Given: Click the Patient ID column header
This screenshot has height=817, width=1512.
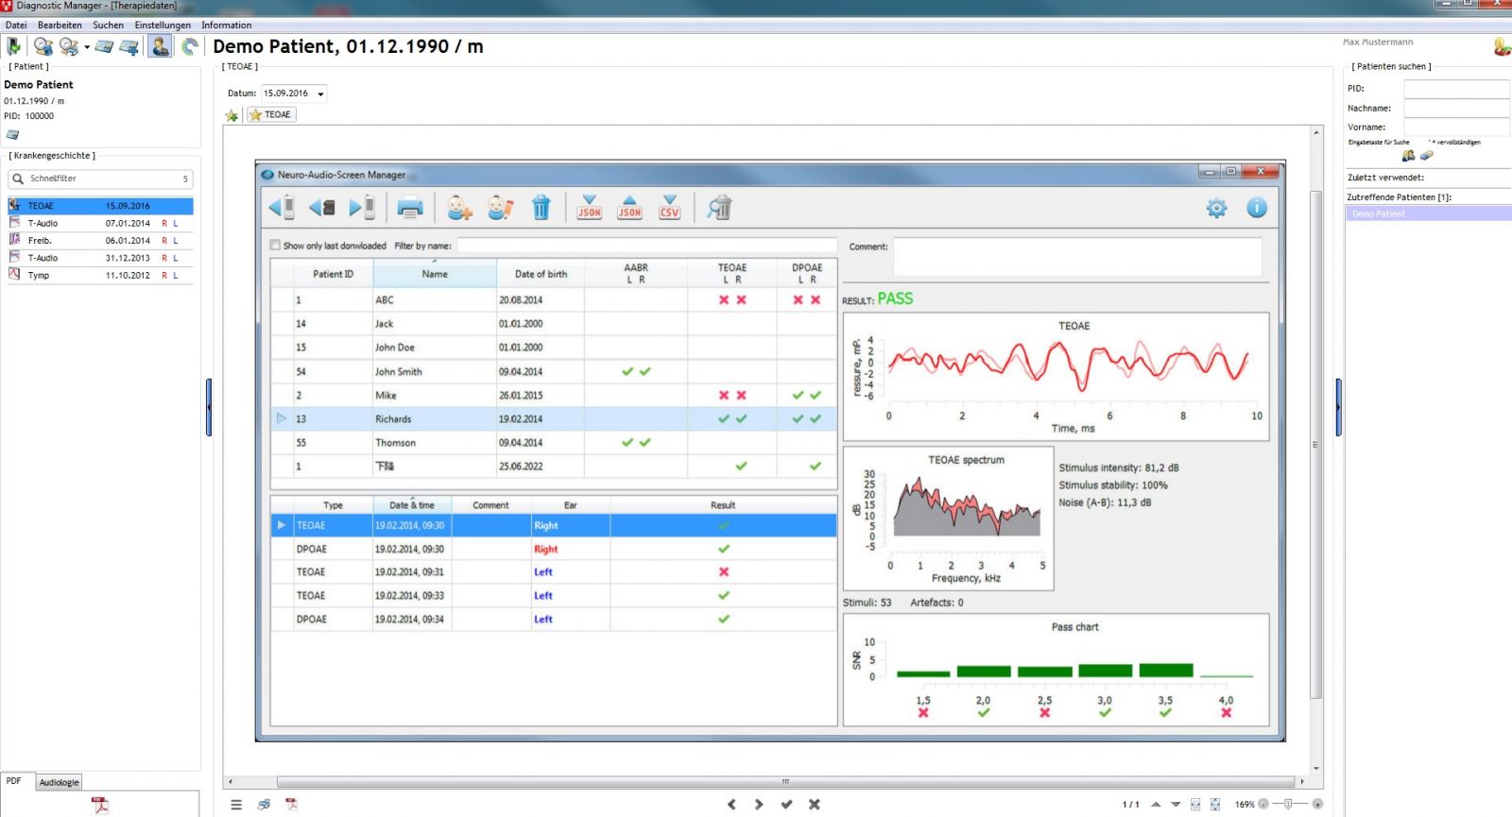Looking at the screenshot, I should point(333,274).
